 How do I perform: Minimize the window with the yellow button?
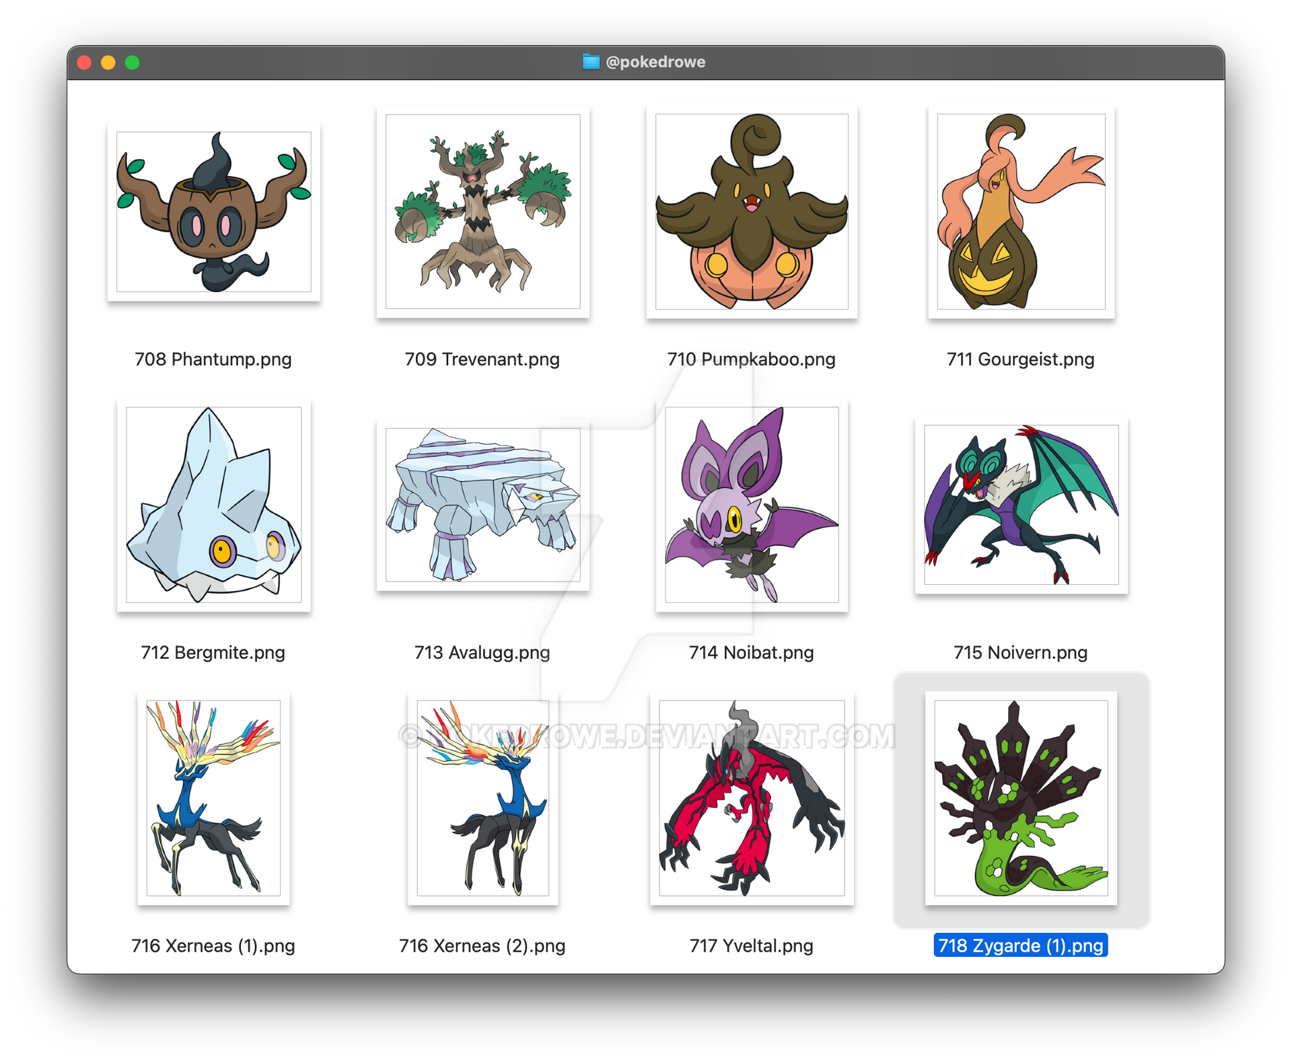point(108,63)
